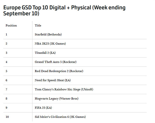Select the Titanfall 2 (EA) title
This screenshot has height=123, width=155.
coord(45,53)
